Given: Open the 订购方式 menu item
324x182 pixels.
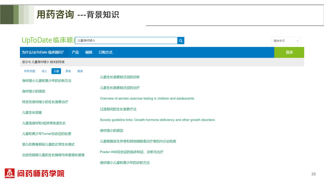Looking at the screenshot, I should [105, 52].
